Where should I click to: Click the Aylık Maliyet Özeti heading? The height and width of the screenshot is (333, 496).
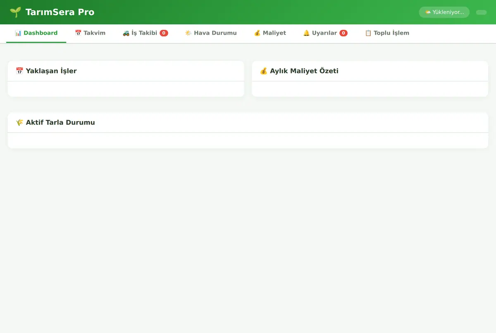(x=299, y=71)
